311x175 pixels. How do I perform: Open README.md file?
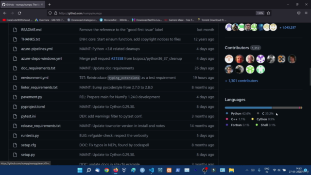point(31,30)
